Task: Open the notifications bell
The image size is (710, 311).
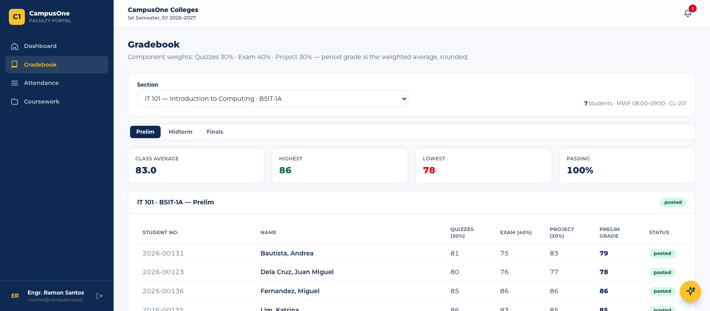Action: pyautogui.click(x=688, y=13)
